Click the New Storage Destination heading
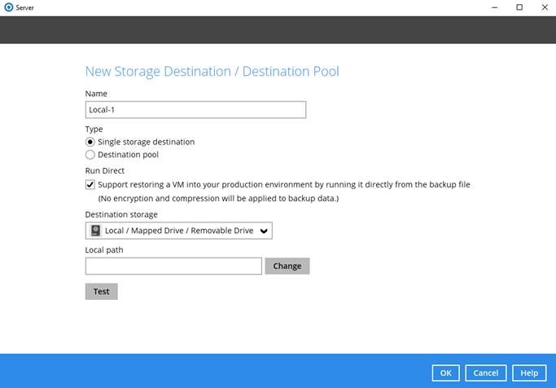 pos(212,72)
